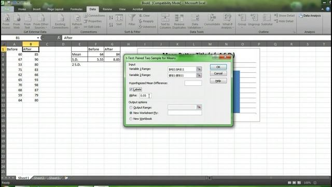Open the Sort dialog icon

coord(119,20)
